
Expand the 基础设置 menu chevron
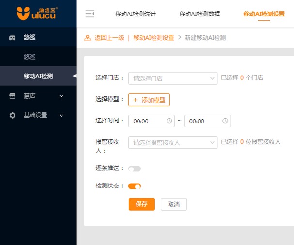(x=62, y=115)
